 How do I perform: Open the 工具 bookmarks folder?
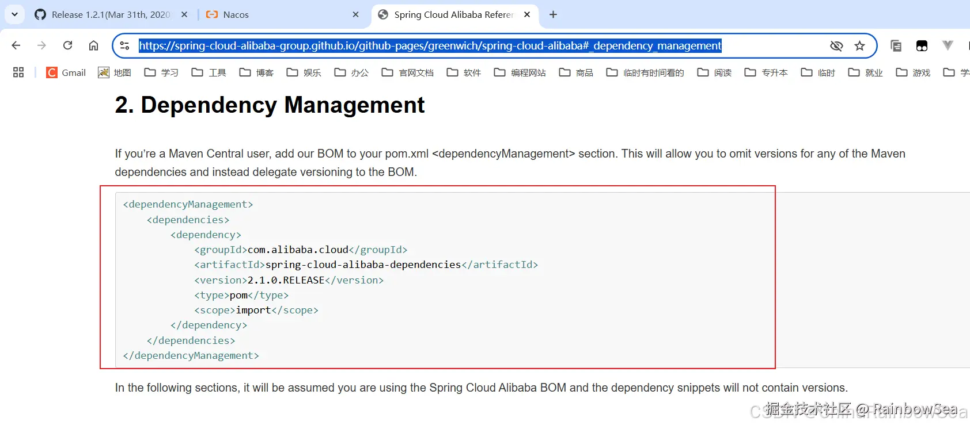point(209,72)
